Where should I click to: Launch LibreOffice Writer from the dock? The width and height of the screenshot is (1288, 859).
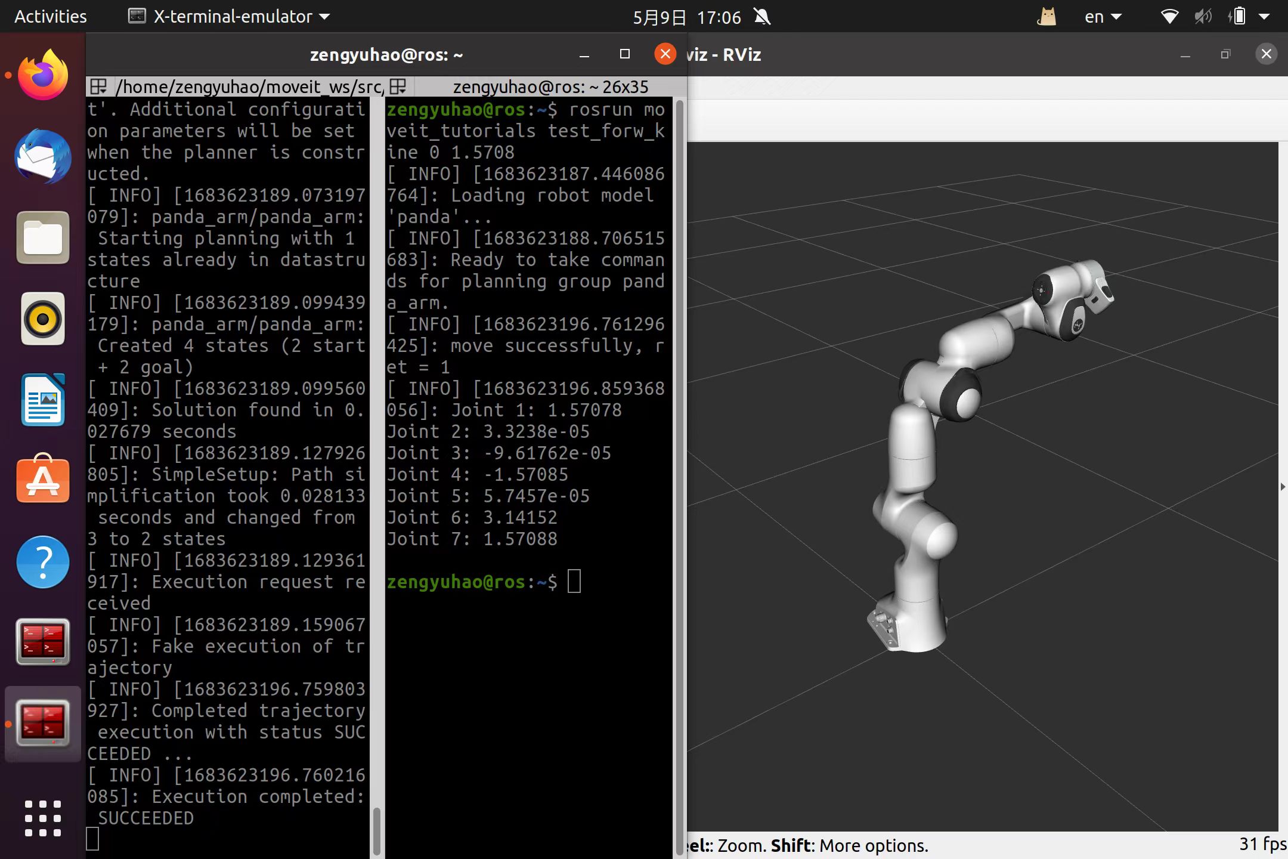pos(43,400)
